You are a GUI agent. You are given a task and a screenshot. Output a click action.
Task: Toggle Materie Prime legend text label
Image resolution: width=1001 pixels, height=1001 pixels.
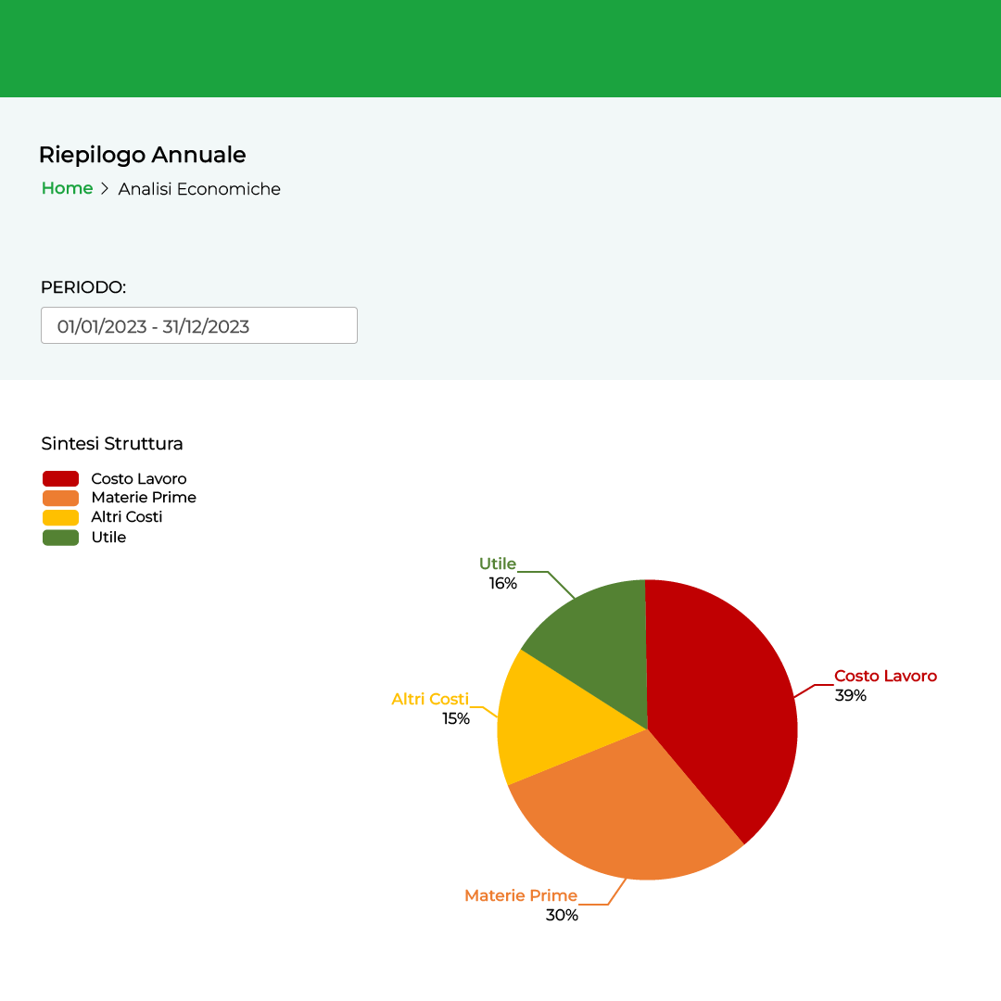point(144,498)
